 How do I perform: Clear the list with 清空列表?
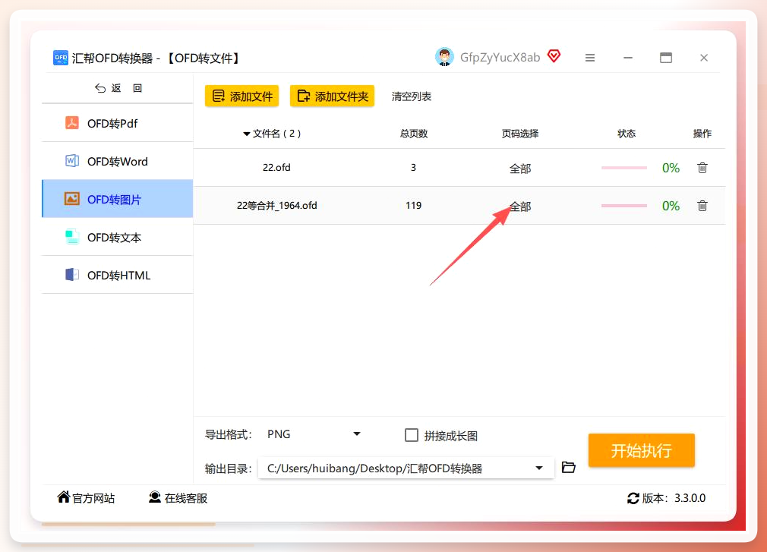[x=412, y=96]
